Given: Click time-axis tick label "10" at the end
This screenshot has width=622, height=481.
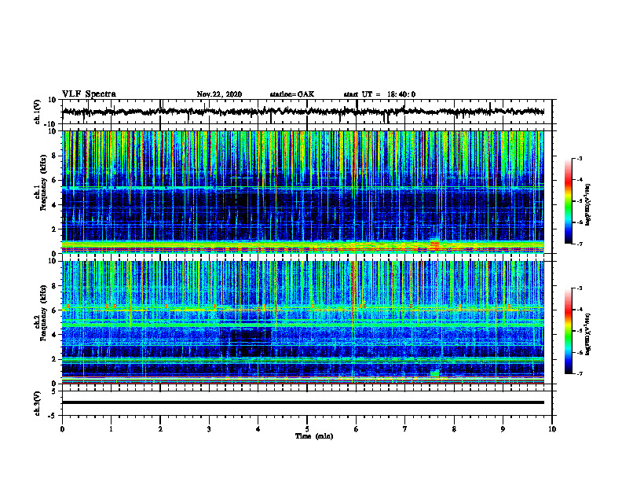Looking at the screenshot, I should tap(552, 429).
